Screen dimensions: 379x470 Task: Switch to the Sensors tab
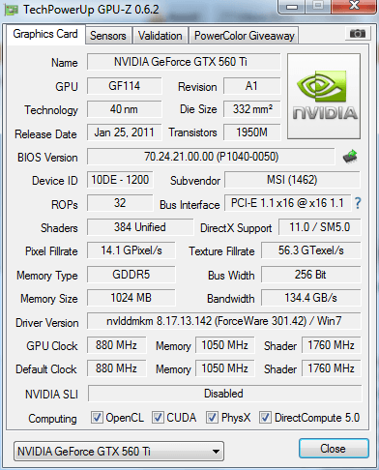(x=108, y=36)
